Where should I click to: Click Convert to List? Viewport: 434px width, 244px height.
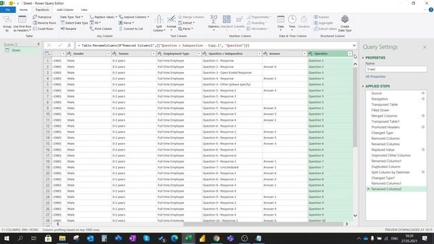131,28
